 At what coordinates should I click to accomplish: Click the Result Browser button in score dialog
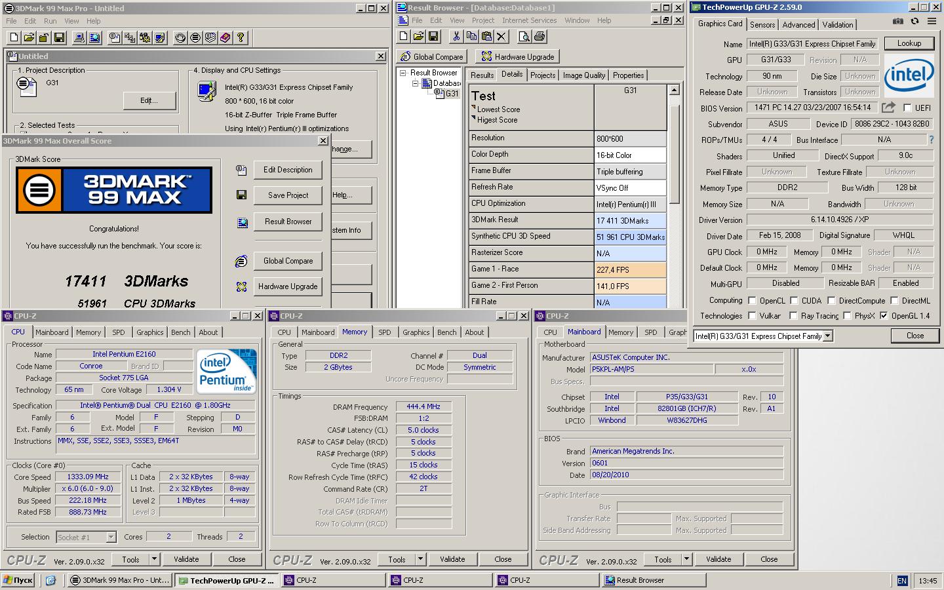click(x=288, y=222)
